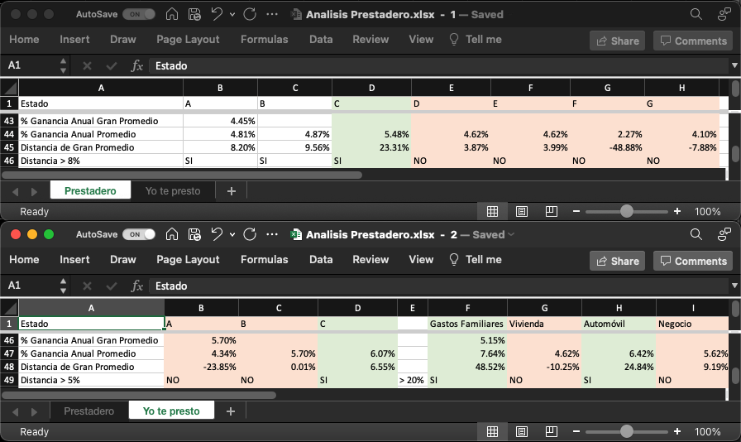Screen dimensions: 741x442
Task: Click Comments button in bottom window
Action: pos(693,262)
